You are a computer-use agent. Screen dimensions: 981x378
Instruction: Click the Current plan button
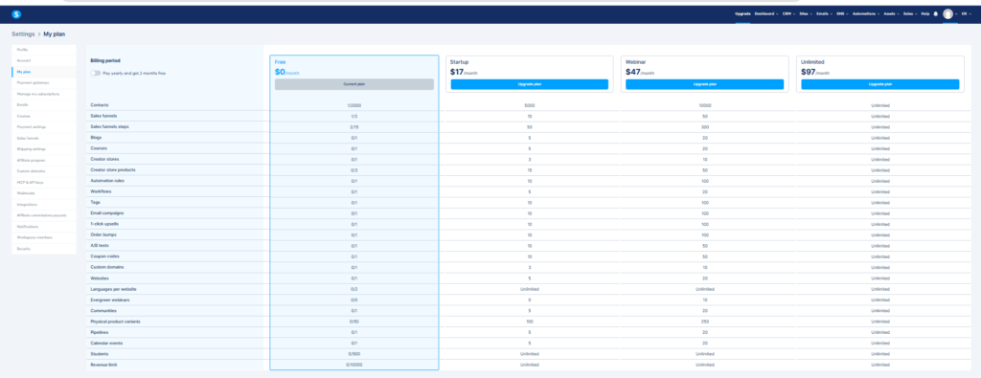(x=354, y=84)
